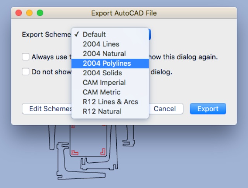Image resolution: width=248 pixels, height=188 pixels.
Task: Zoom the dialog with the green button
Action: point(40,13)
